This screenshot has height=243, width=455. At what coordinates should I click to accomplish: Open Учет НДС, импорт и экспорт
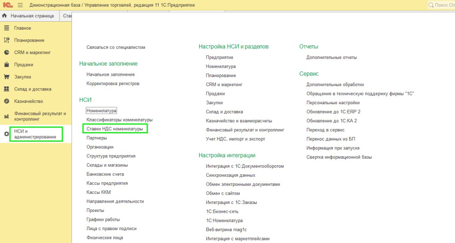(235, 139)
